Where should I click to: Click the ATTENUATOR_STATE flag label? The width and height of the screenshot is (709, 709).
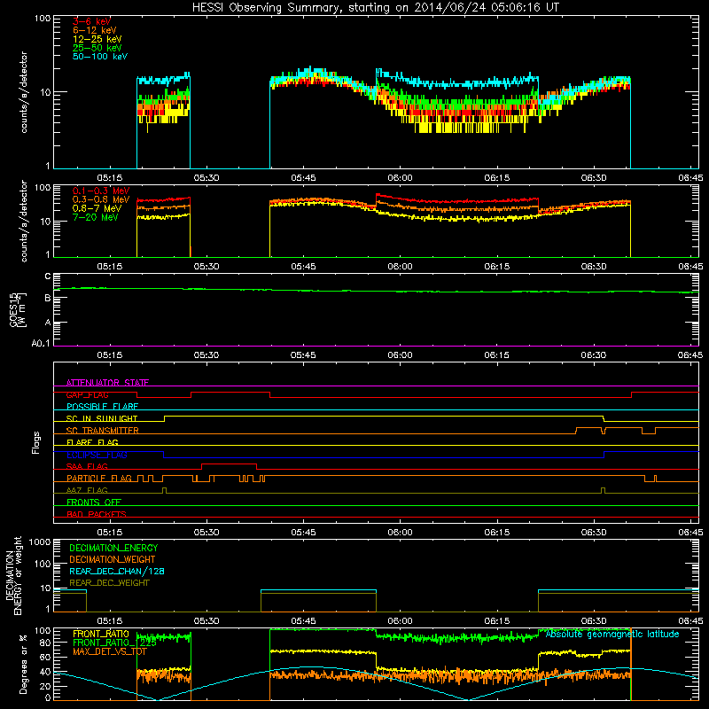pos(107,383)
